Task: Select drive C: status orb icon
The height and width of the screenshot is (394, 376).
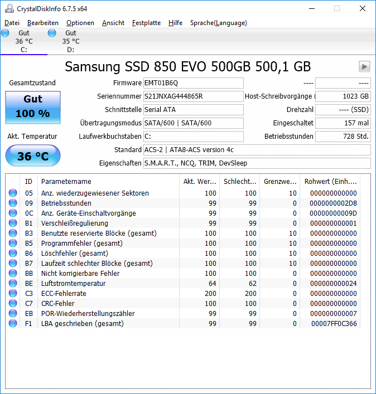Action: click(5, 33)
